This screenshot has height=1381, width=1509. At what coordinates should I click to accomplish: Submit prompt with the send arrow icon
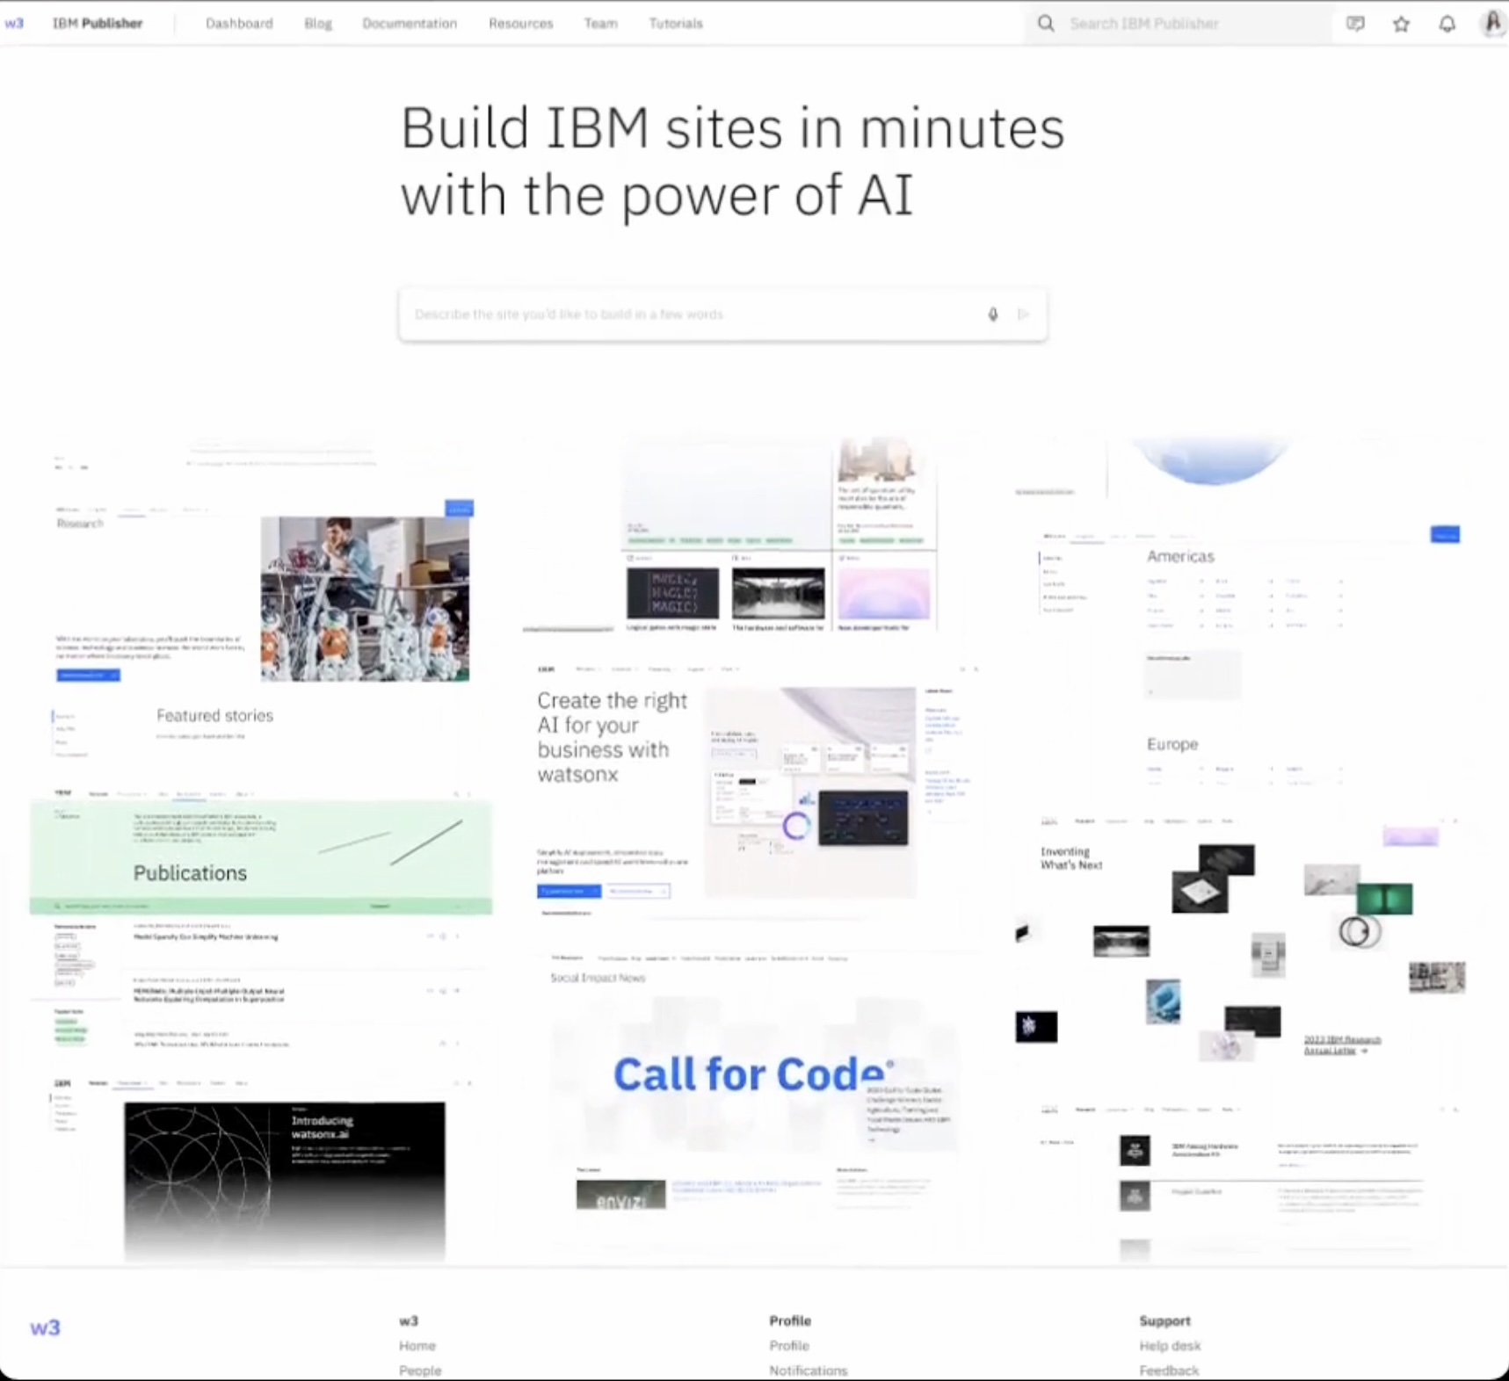tap(1023, 315)
